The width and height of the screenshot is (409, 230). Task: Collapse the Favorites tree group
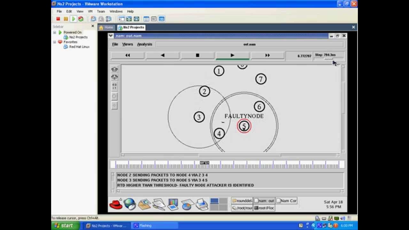click(54, 42)
